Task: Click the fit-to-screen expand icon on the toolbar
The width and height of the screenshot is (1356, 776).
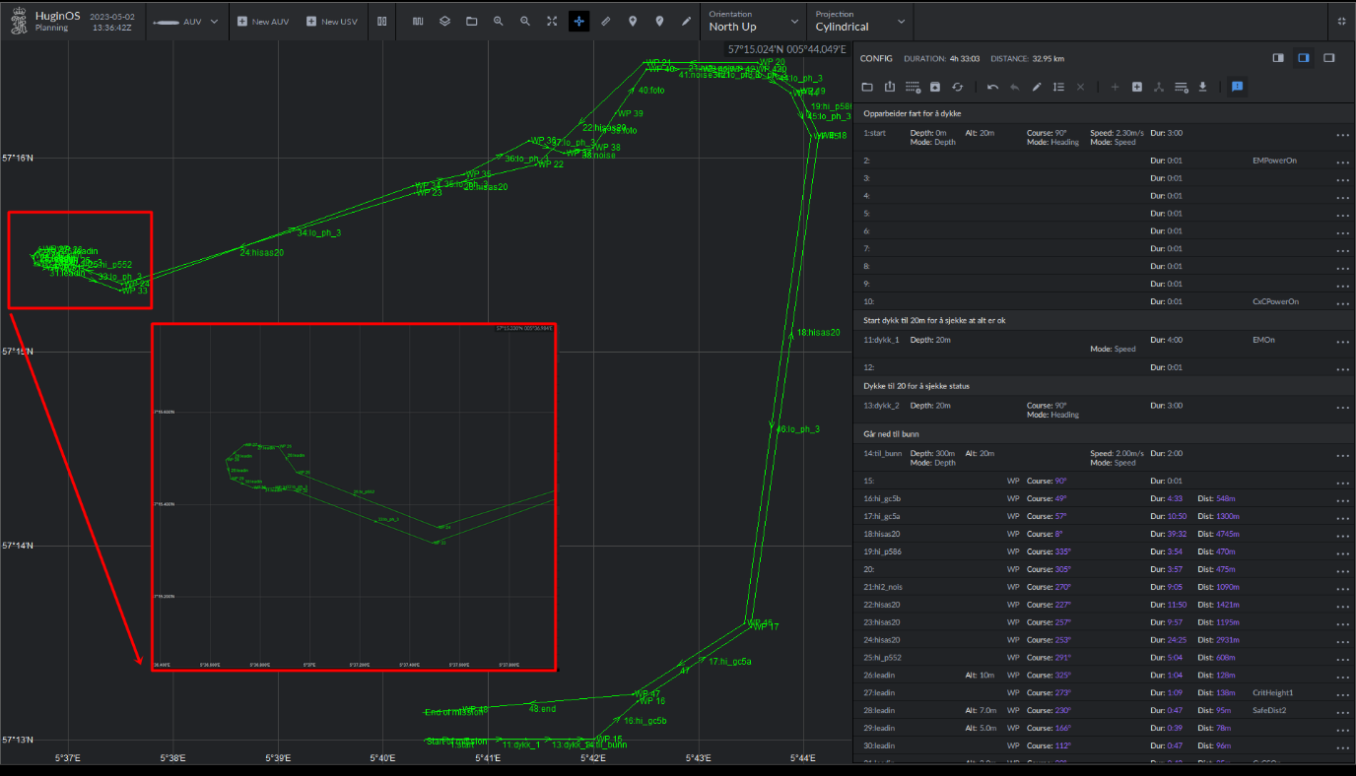Action: (x=552, y=21)
